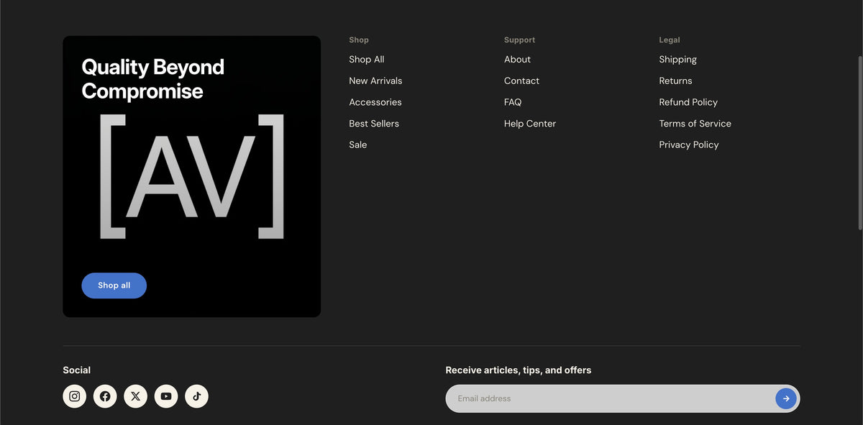The image size is (863, 425).
Task: Click the page vertical scrollbar
Action: pyautogui.click(x=860, y=142)
